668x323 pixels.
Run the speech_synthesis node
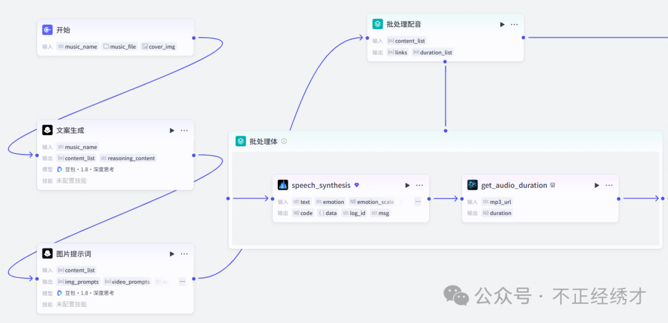point(408,185)
